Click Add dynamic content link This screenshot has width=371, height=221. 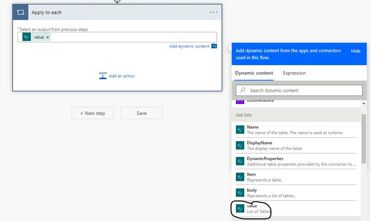click(189, 46)
